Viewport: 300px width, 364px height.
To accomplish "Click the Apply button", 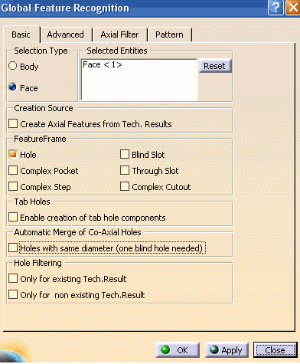I will tap(227, 350).
